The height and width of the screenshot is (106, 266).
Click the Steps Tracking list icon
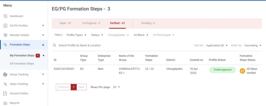click(5, 84)
